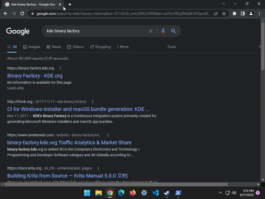265x199 pixels.
Task: Click the similarweb.com breadcrumb URL text
Action: point(54,135)
